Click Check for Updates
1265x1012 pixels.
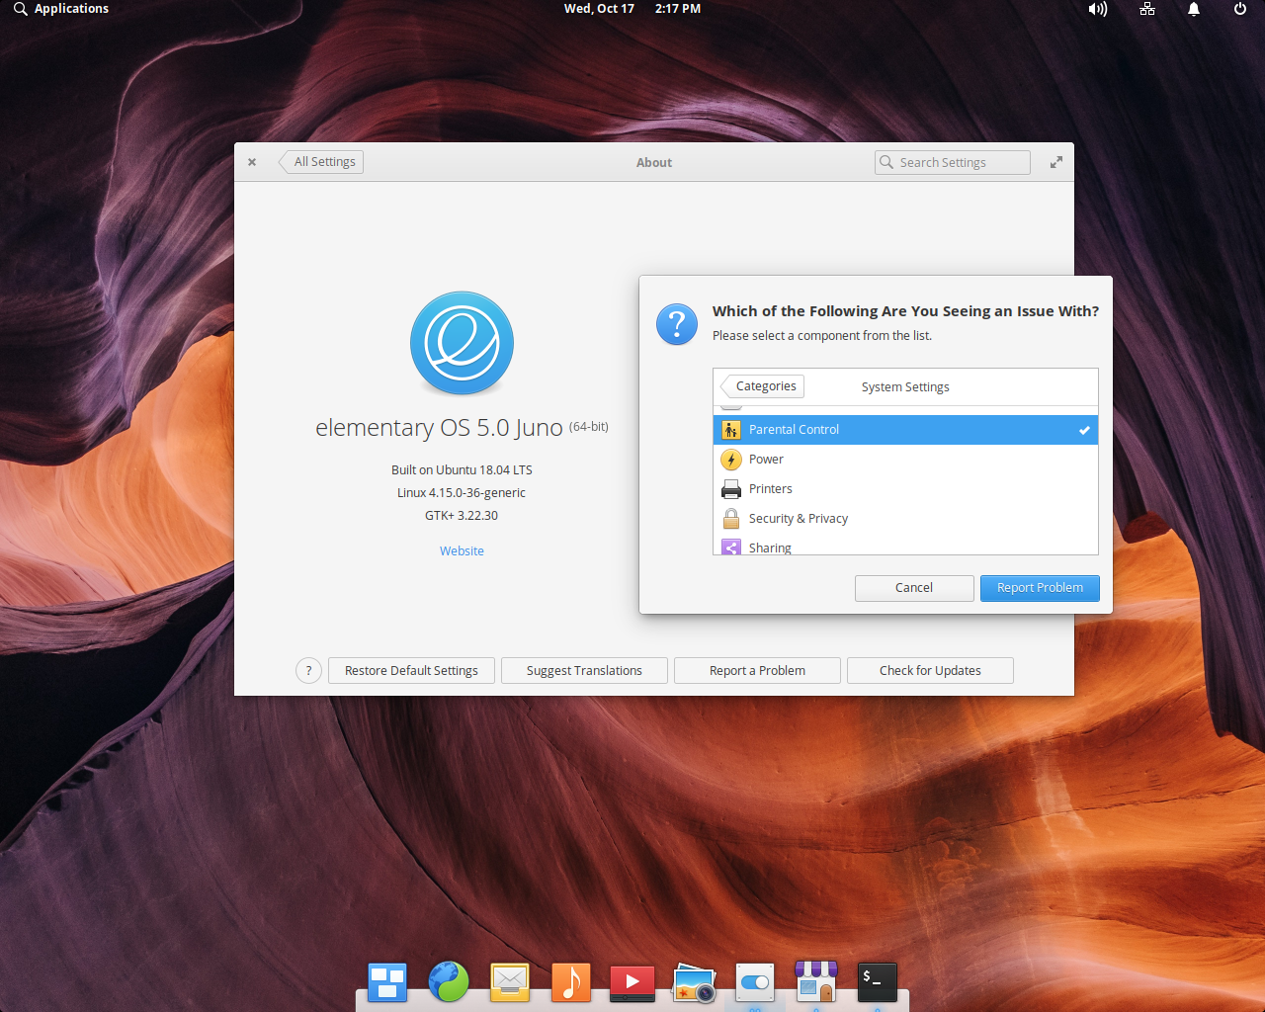coord(929,670)
